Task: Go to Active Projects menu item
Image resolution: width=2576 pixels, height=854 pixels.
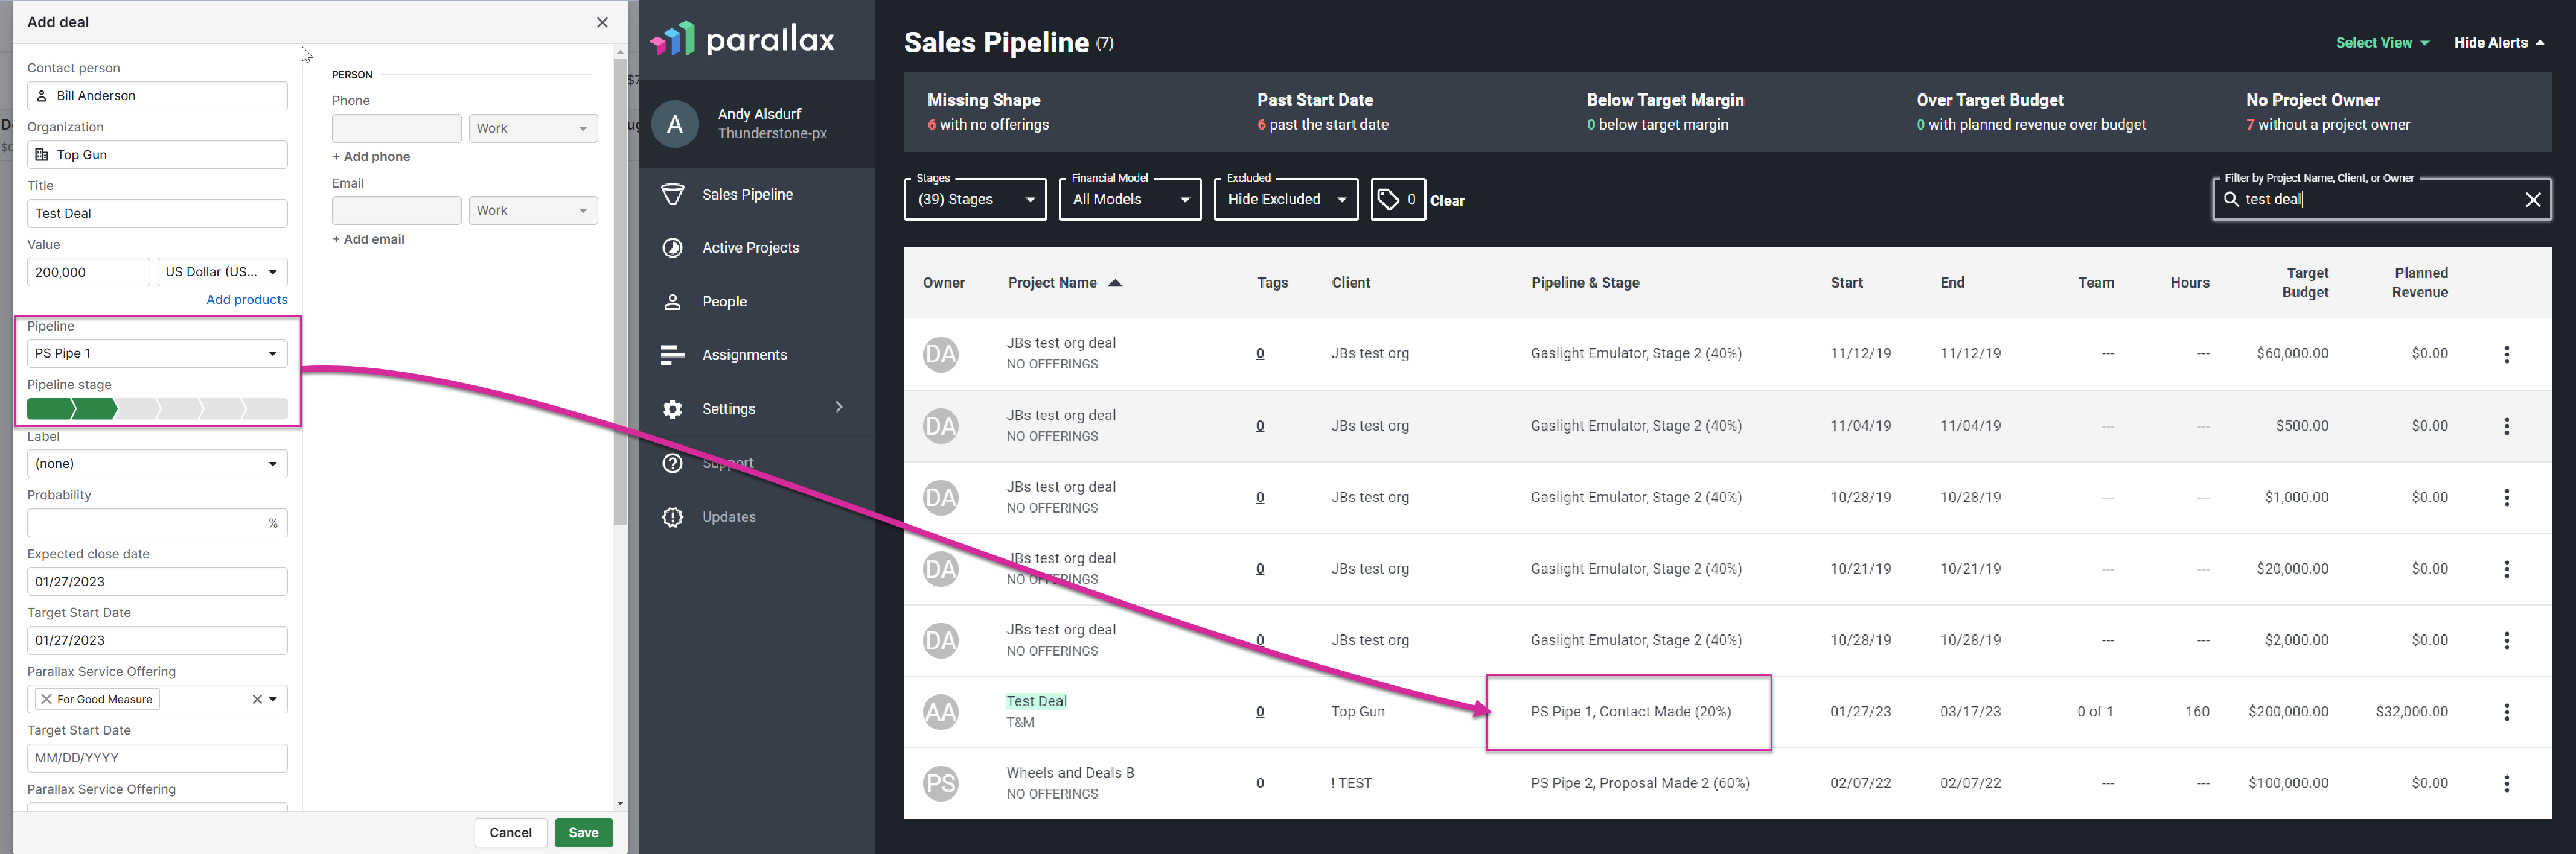Action: [x=750, y=248]
